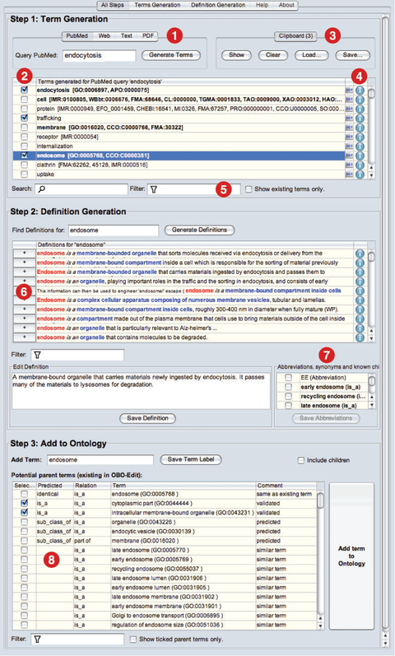Open info for '300-400 nm in diameter' definition

(360, 309)
